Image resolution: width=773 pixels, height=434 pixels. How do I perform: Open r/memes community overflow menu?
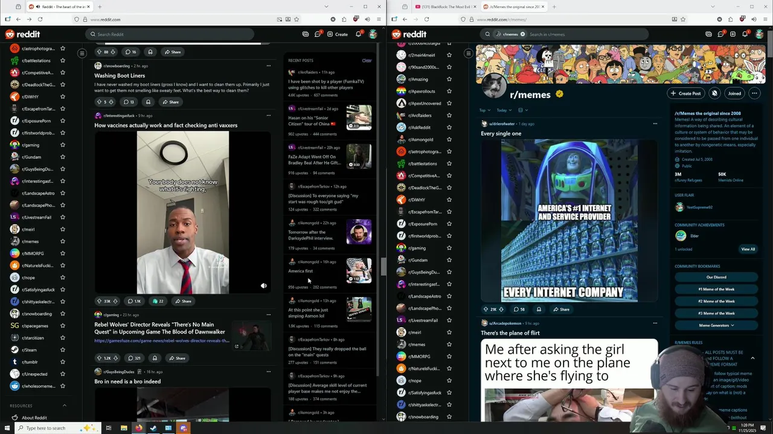point(754,93)
